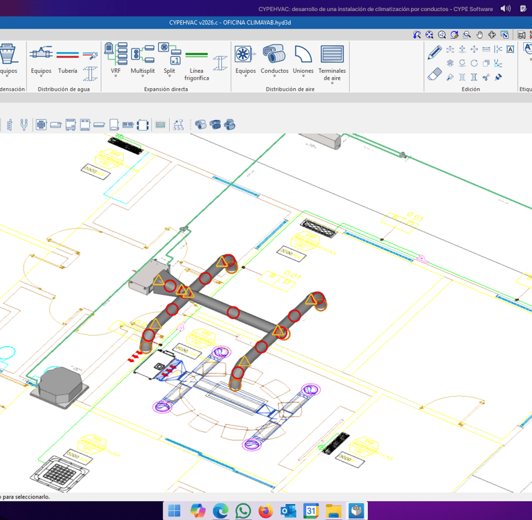Image resolution: width=532 pixels, height=520 pixels.
Task: Click the rotate tool in Edición
Action: click(474, 63)
